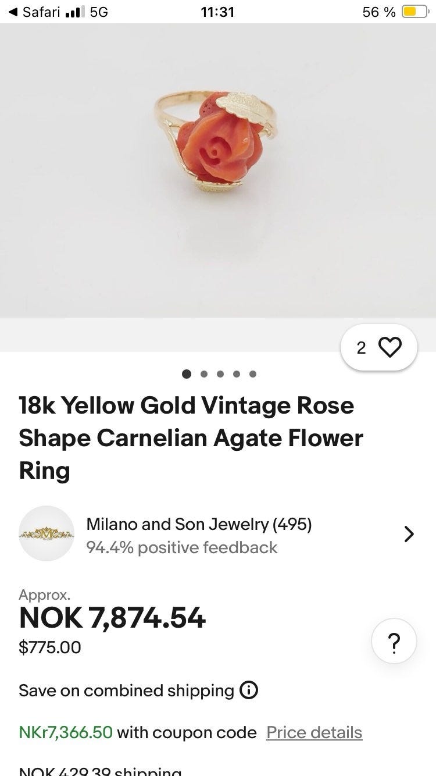The width and height of the screenshot is (436, 776).
Task: Select the first image pagination dot
Action: click(187, 374)
